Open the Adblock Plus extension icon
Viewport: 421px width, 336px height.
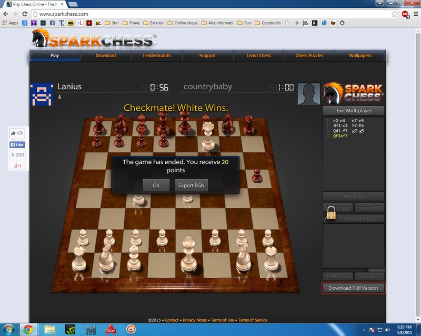click(405, 14)
